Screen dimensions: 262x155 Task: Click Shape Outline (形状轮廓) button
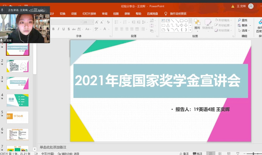223,25
